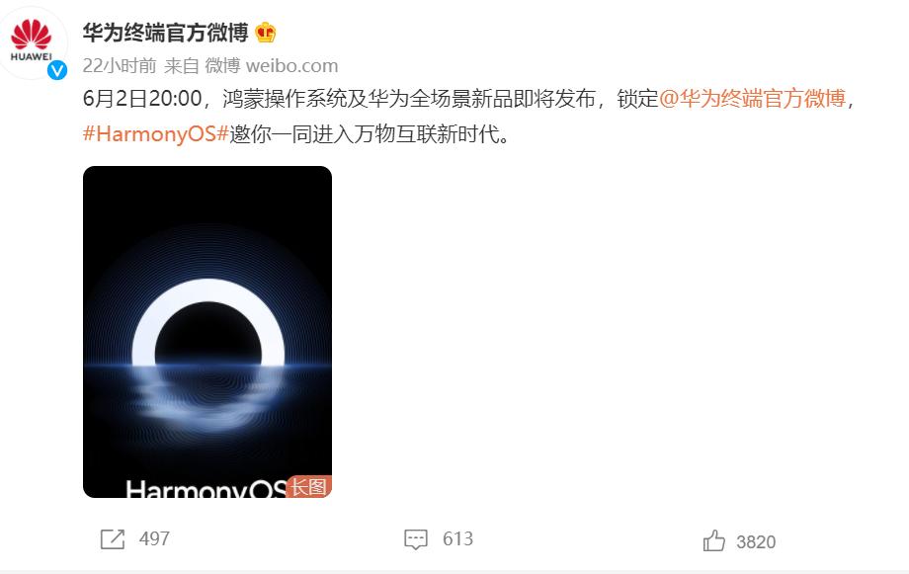
Task: Click the 来自 label beside the timestamp
Action: [182, 65]
